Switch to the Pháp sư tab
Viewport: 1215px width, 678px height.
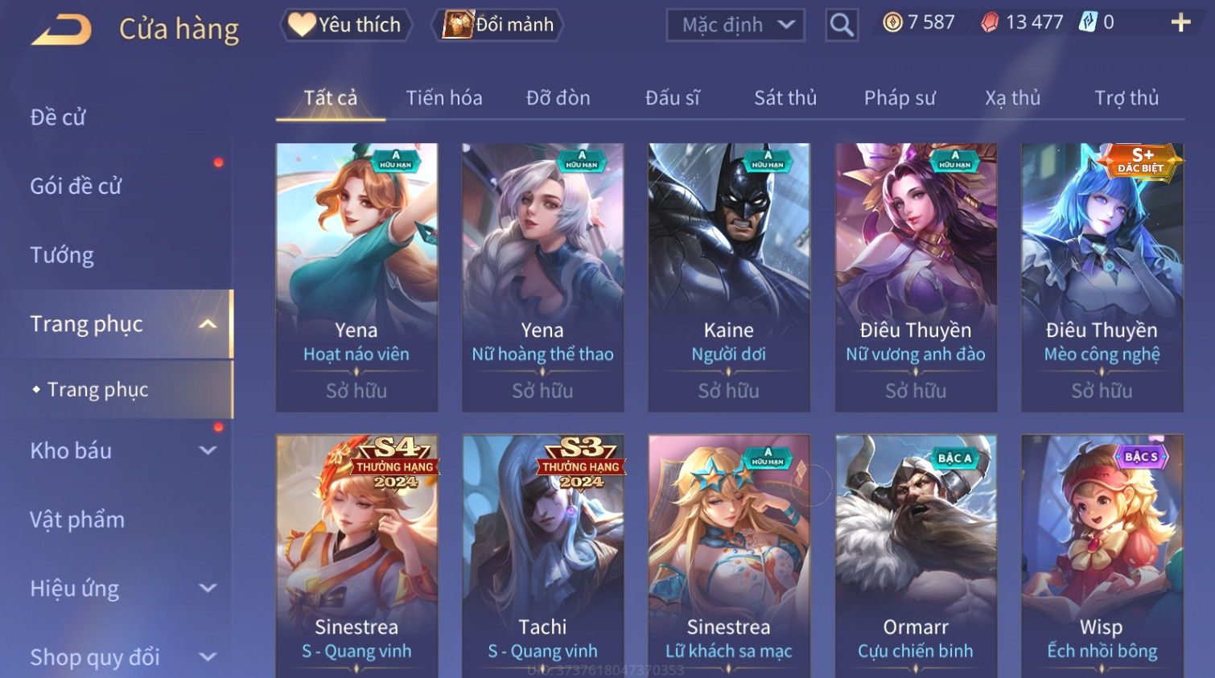coord(900,98)
